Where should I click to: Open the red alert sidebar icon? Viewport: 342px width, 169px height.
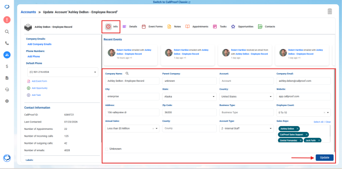click(7, 20)
